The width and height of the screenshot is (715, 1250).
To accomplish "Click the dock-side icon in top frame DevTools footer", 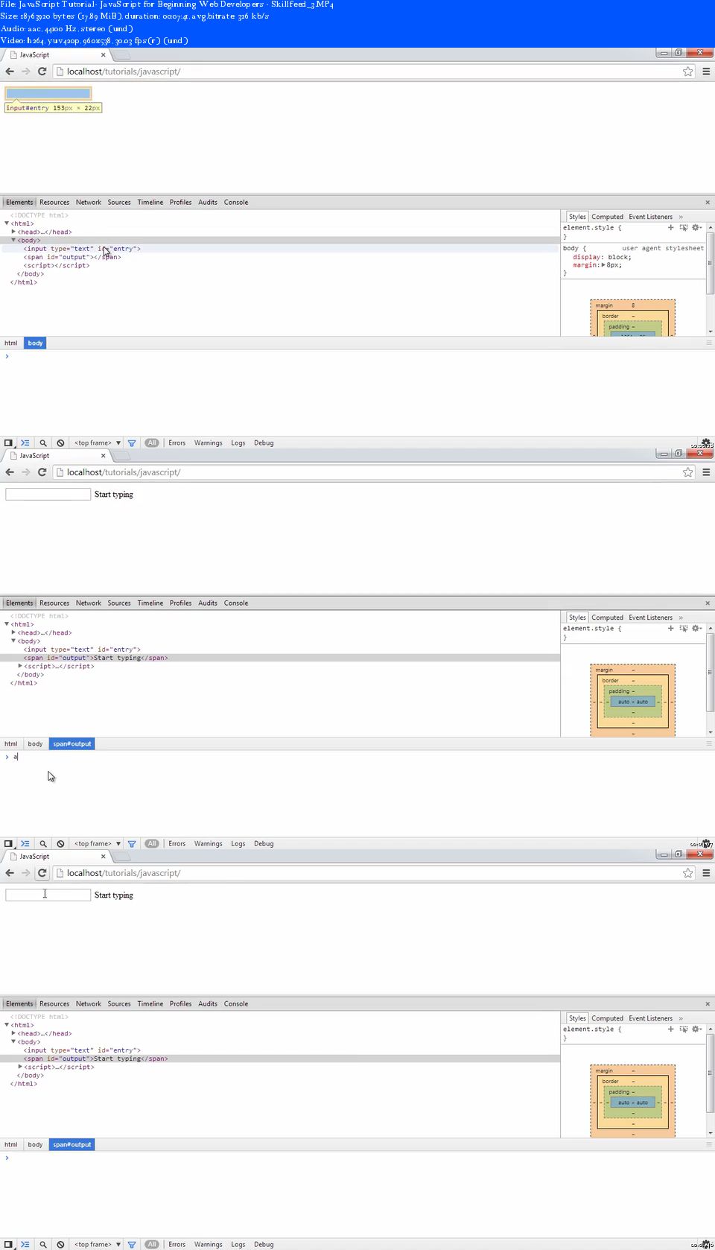I will pyautogui.click(x=8, y=442).
